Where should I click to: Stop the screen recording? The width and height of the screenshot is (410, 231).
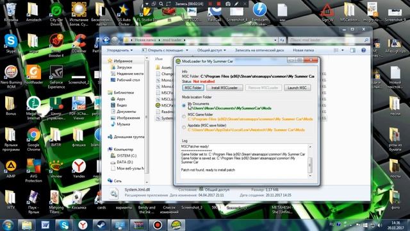tap(219, 4)
